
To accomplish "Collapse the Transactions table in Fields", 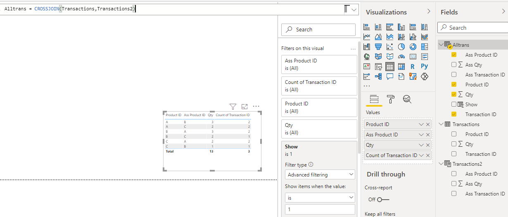I will pos(441,124).
